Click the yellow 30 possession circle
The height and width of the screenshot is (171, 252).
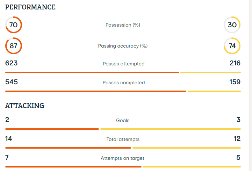(x=232, y=25)
